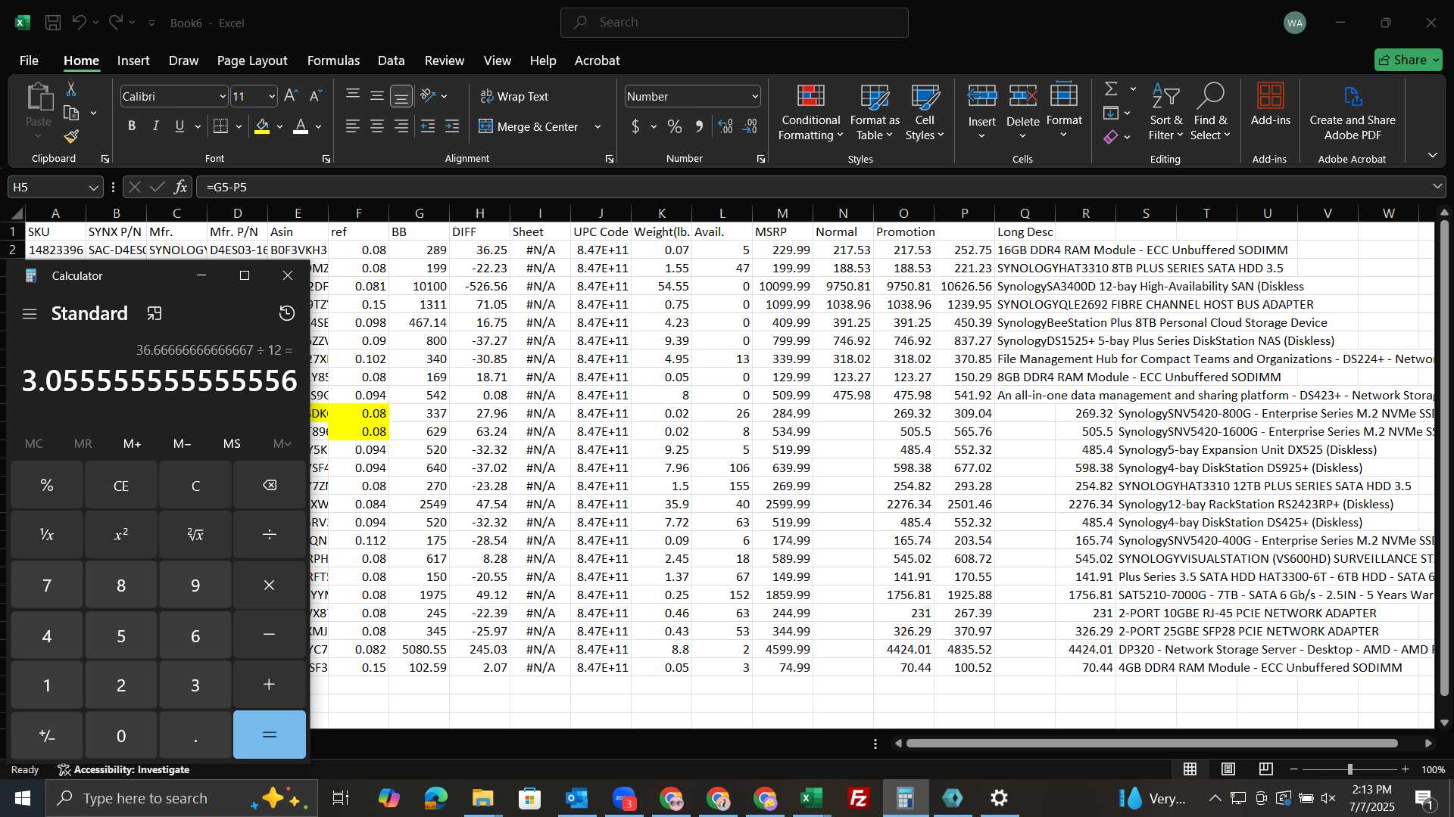Open the font size 11 dropdown
This screenshot has height=817, width=1454.
(272, 97)
